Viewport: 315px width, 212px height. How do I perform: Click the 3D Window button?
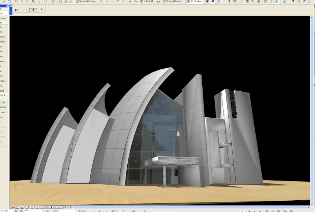(194, 1)
